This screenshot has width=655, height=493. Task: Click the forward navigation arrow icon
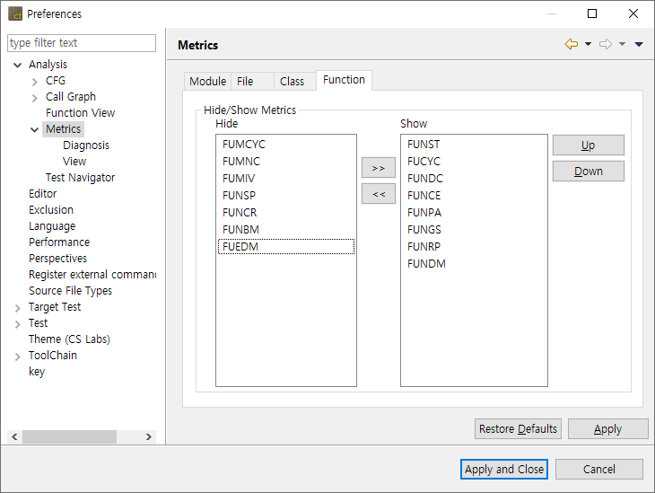pos(606,44)
